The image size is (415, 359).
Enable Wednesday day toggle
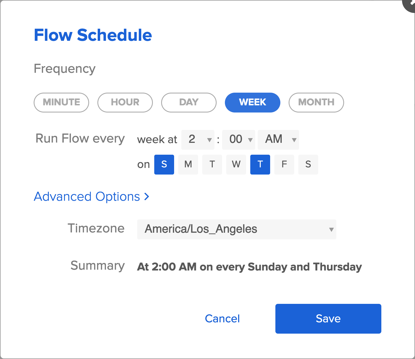[236, 165]
